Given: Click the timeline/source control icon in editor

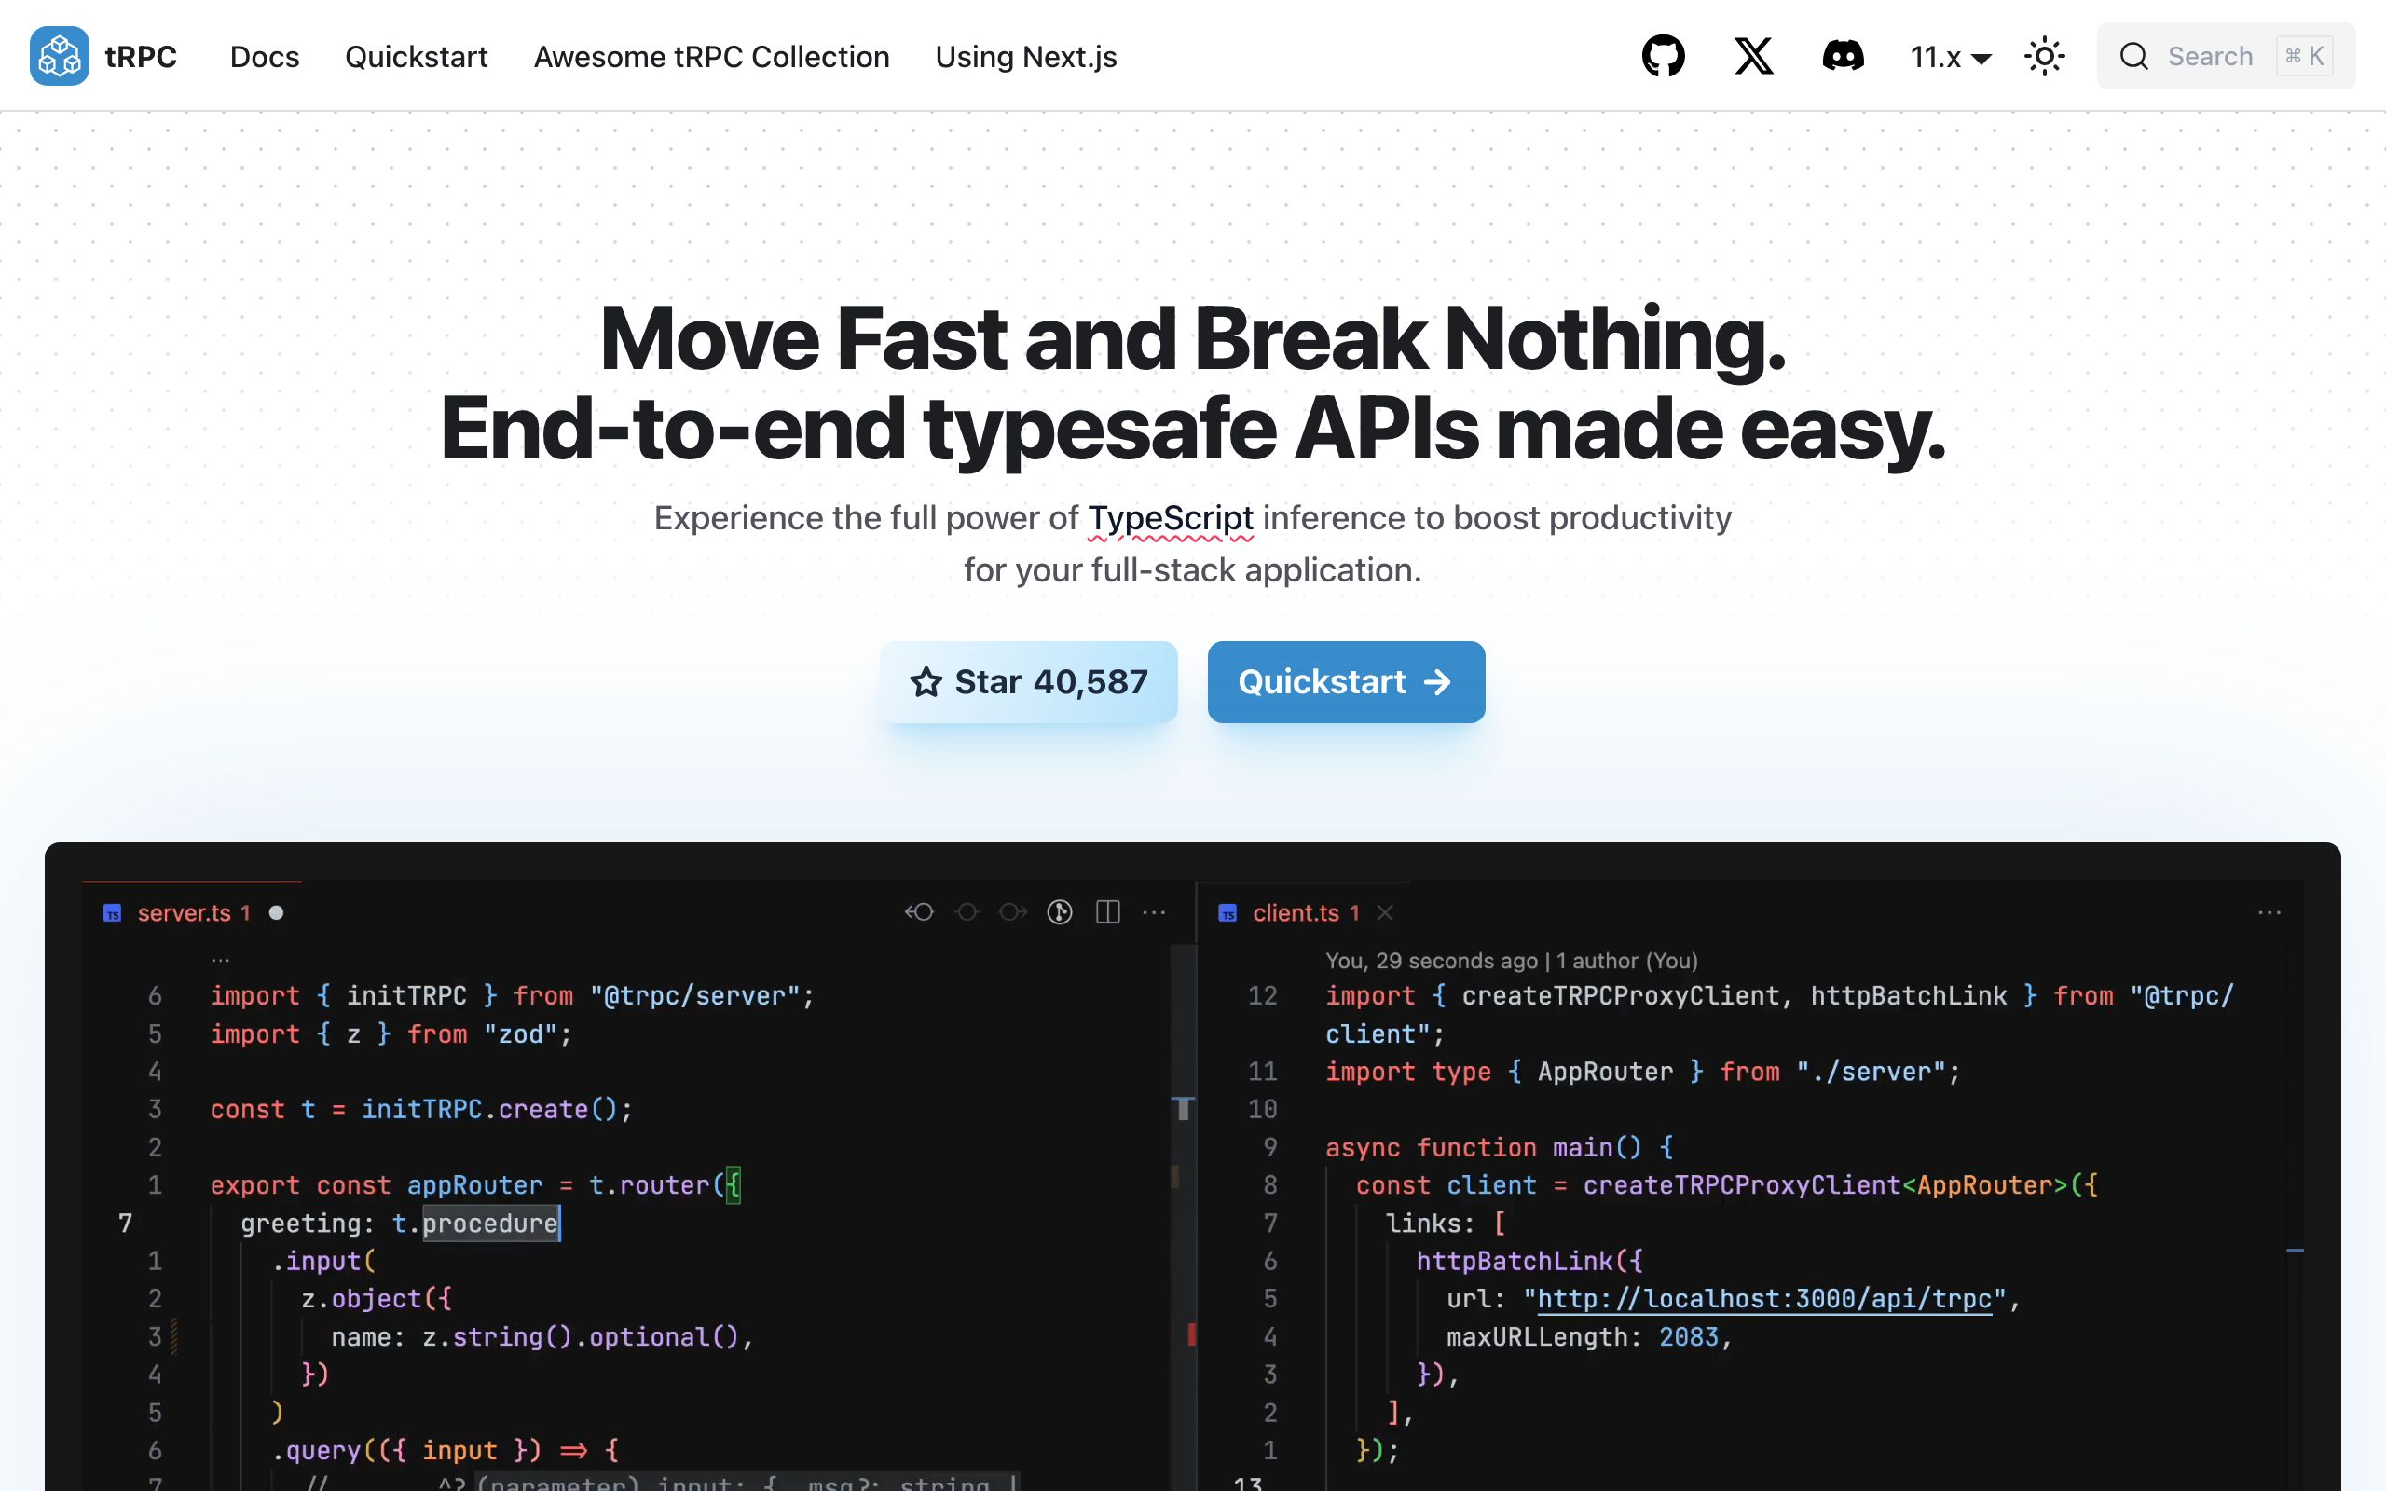Looking at the screenshot, I should 1060,912.
